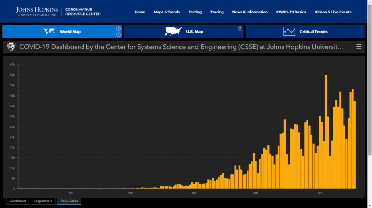Open the Maps & Trends menu
The image size is (372, 208).
pos(167,12)
